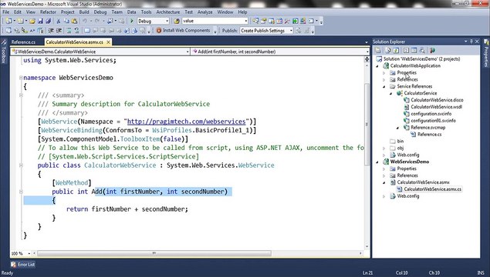Undo the last action via toolbar

(84, 21)
